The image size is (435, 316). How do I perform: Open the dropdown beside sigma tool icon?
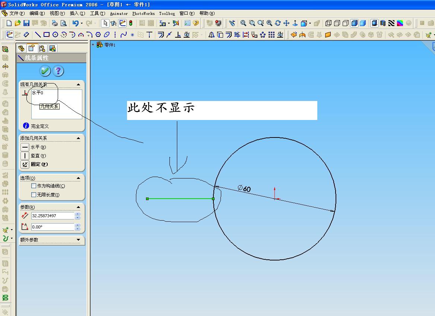pyautogui.click(x=169, y=23)
